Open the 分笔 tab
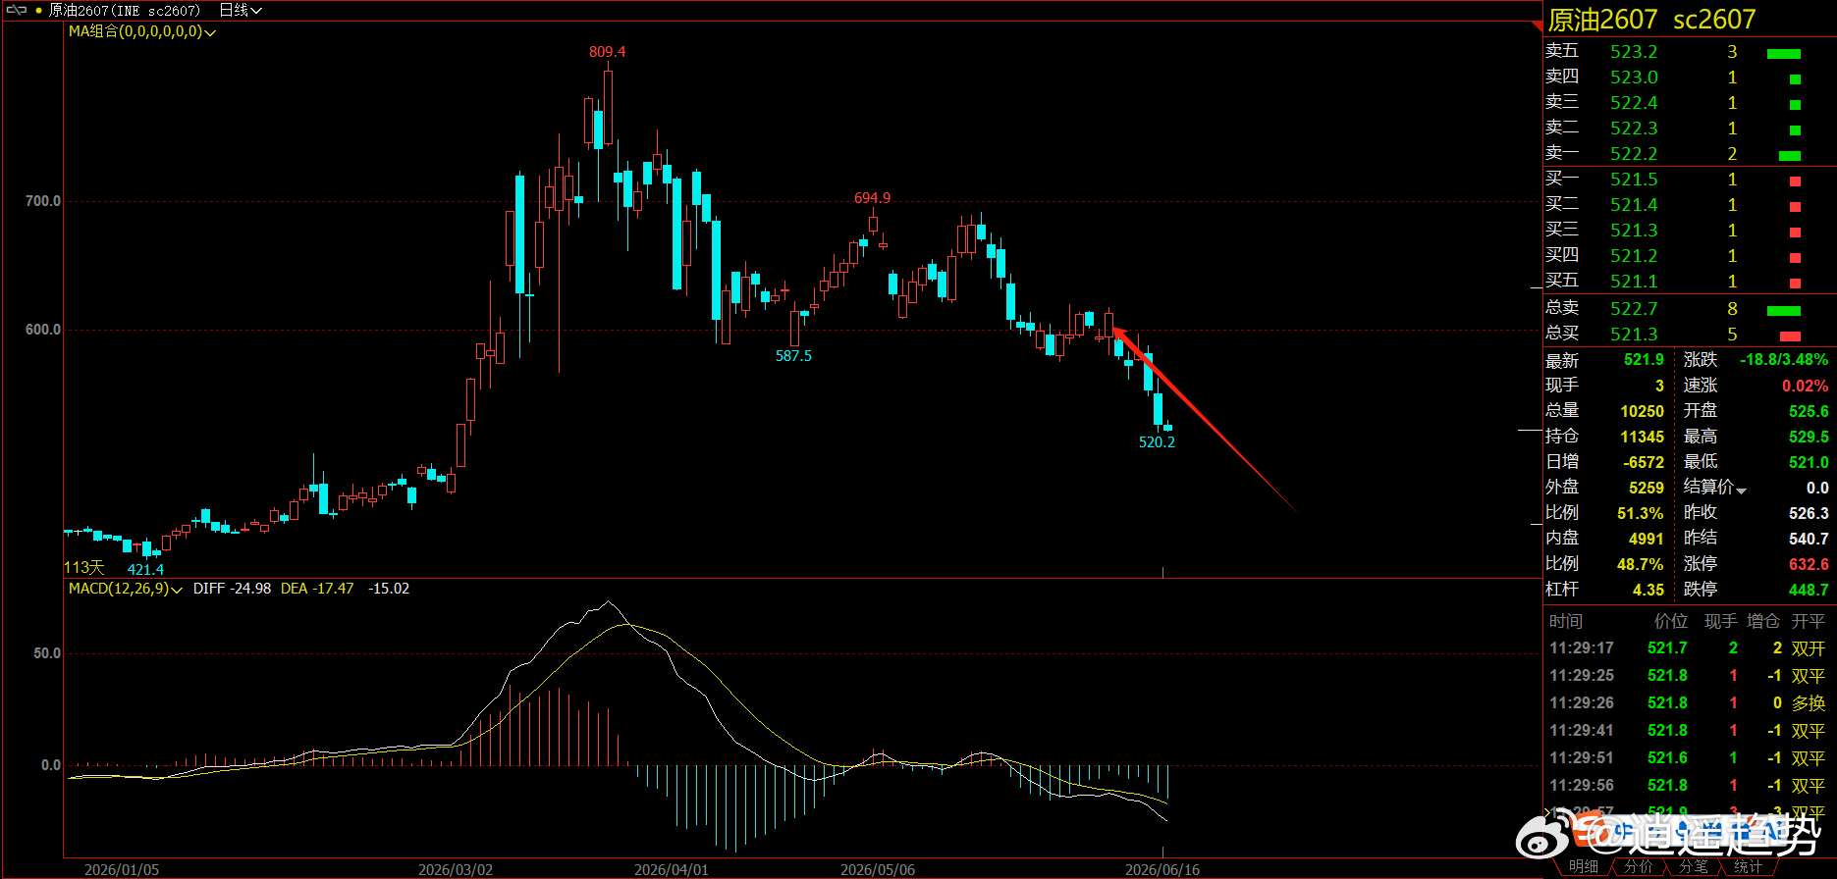This screenshot has width=1837, height=879. (x=1693, y=866)
